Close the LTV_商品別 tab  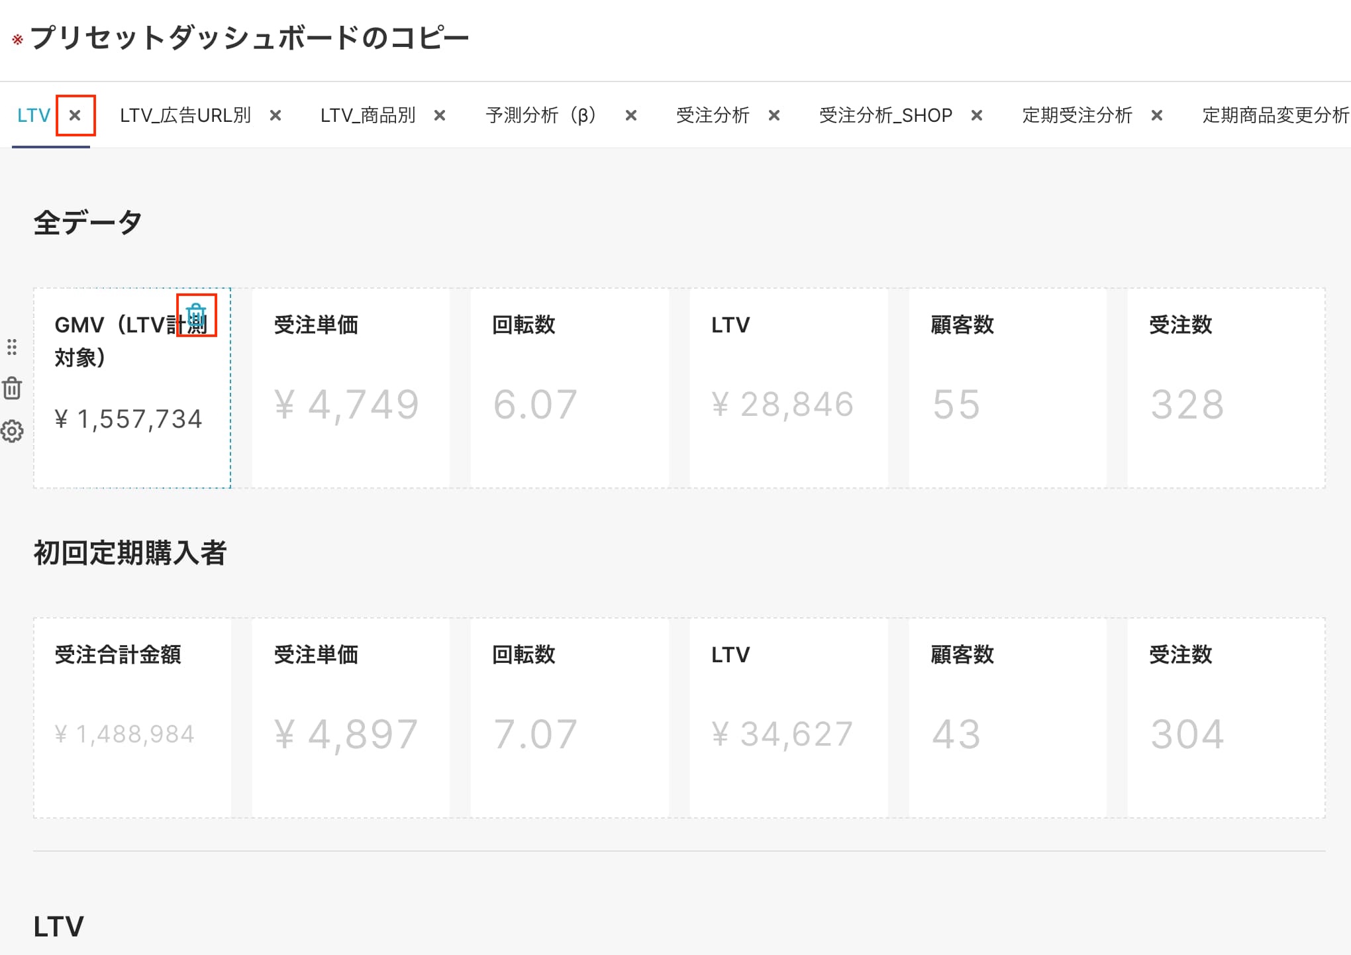pos(440,116)
